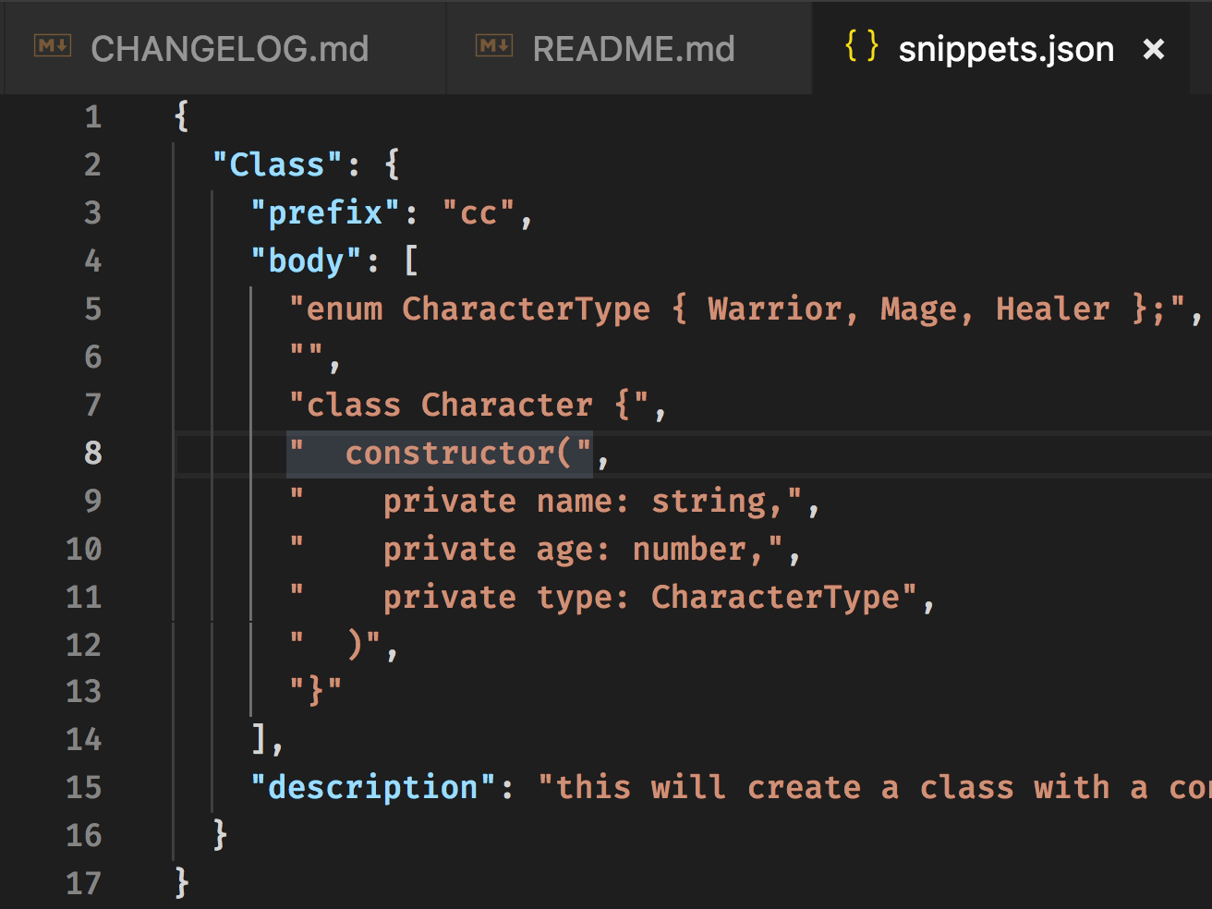Click the Markdown icon on README.md tab
Screen dimensions: 1212x909
[494, 45]
